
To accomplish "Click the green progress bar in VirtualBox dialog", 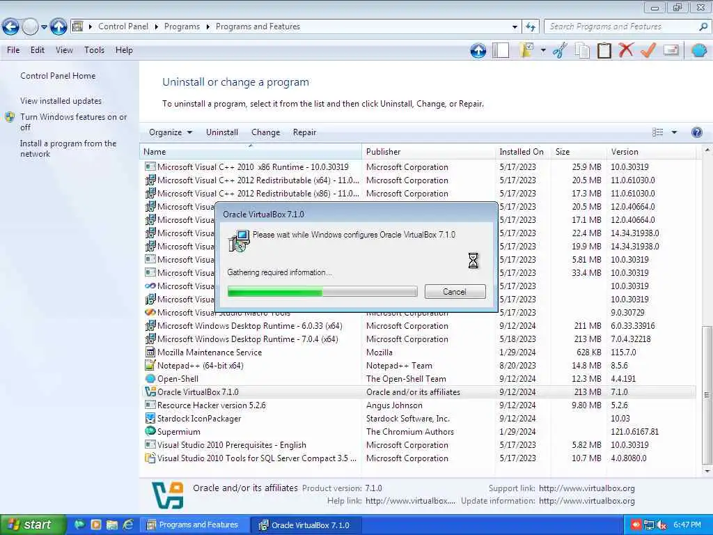I will point(322,292).
